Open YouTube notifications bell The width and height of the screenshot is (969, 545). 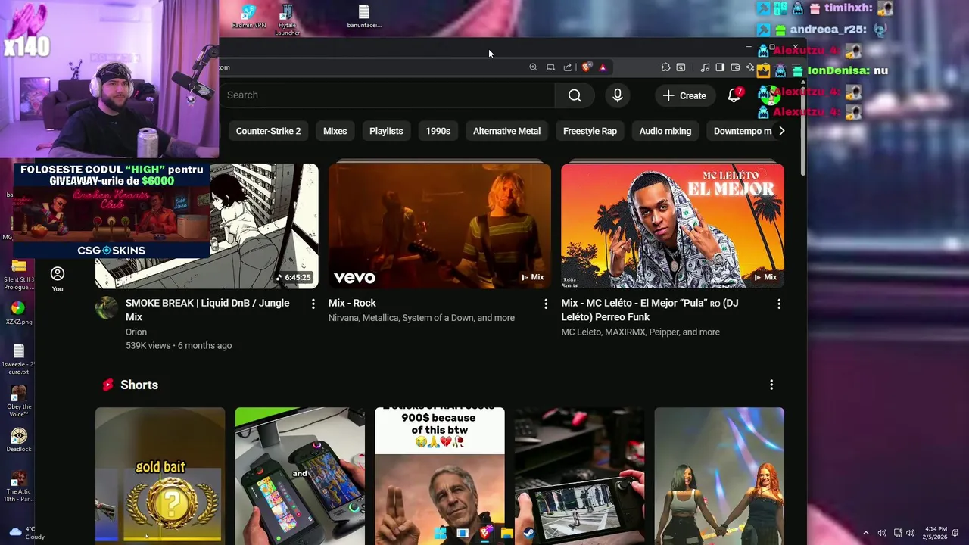[x=734, y=95]
